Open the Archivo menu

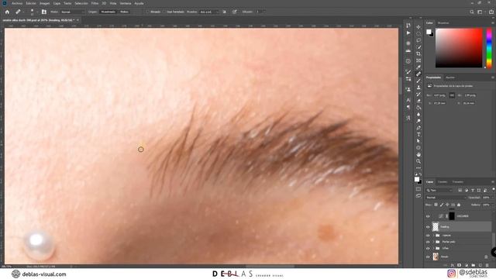[x=17, y=3]
